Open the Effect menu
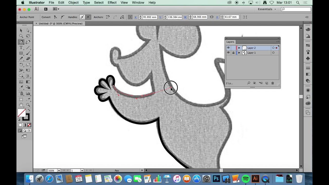 pos(112,3)
